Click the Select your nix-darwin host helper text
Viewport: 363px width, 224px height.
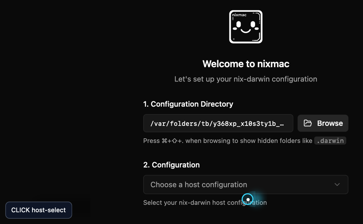tap(205, 203)
